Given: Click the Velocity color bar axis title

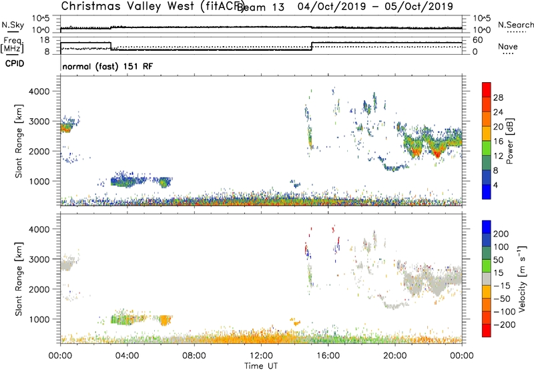Looking at the screenshot, I should (x=522, y=279).
